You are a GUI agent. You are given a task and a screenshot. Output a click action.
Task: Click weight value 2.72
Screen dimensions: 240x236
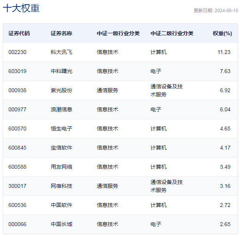(x=225, y=205)
